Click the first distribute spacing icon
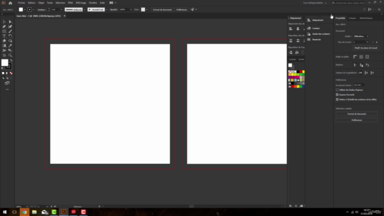The image size is (384, 216). (x=290, y=52)
